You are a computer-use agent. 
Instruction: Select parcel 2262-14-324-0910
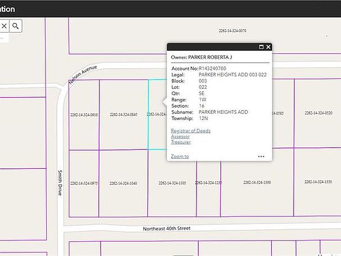(x=84, y=115)
